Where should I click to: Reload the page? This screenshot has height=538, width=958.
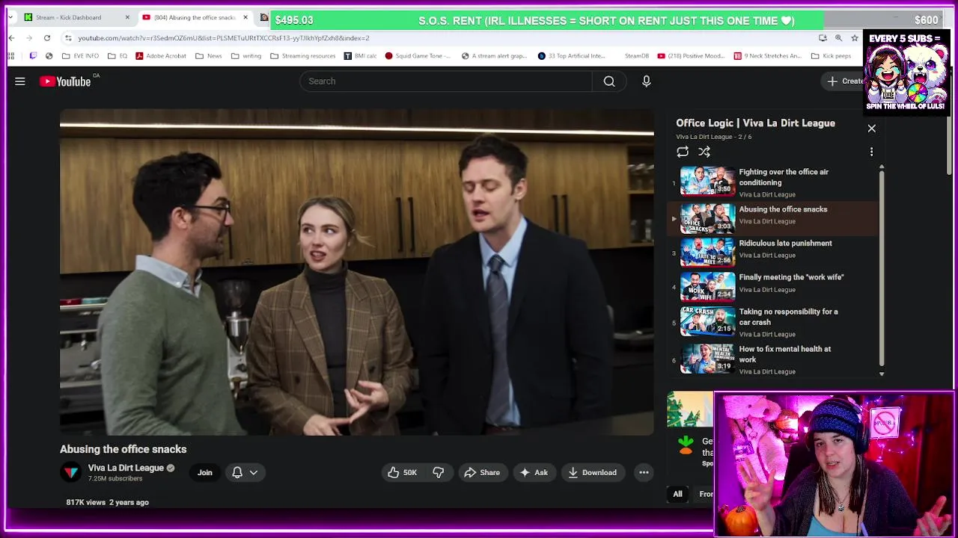pyautogui.click(x=47, y=38)
